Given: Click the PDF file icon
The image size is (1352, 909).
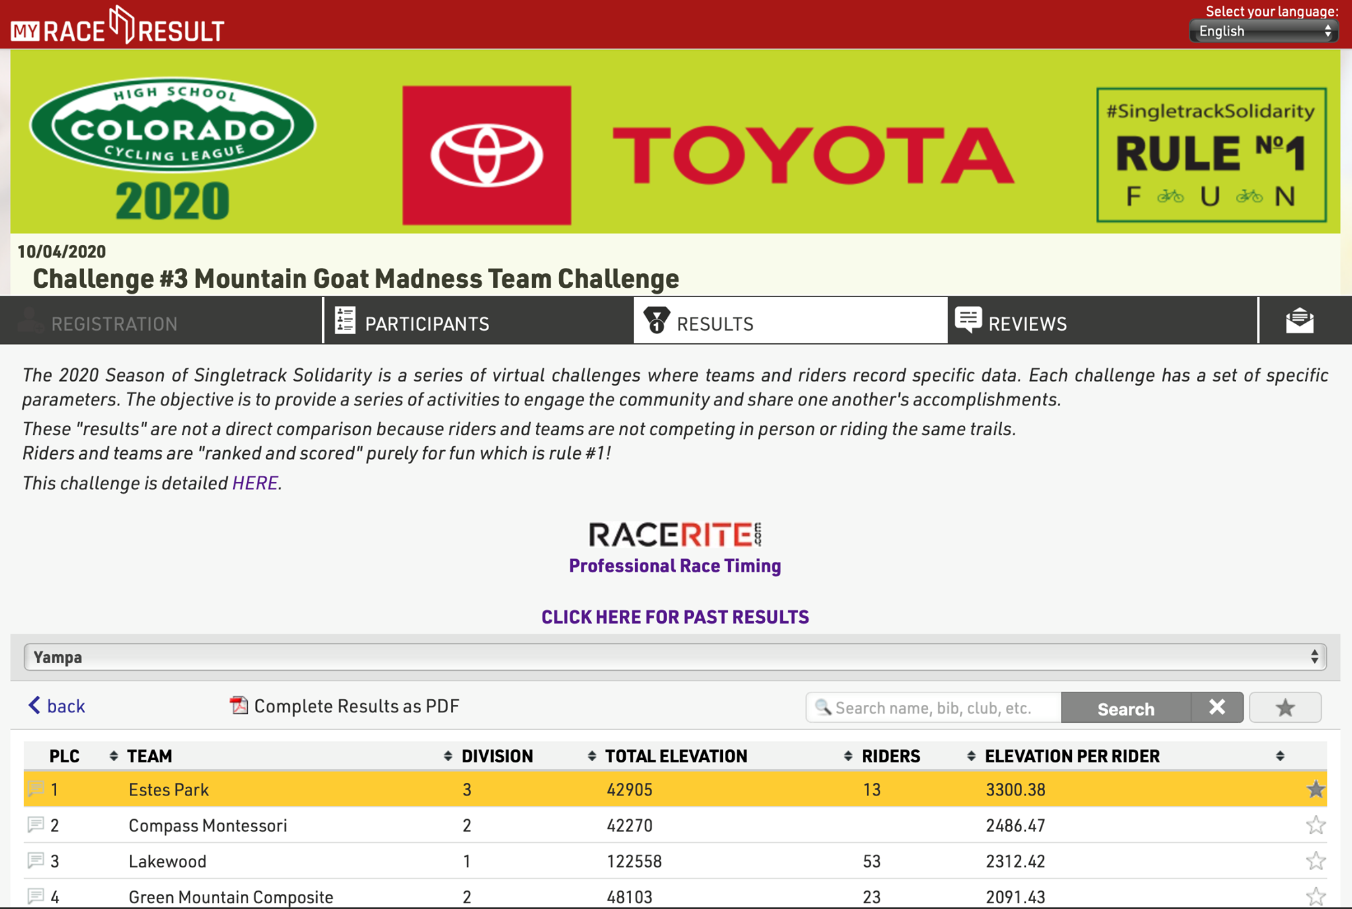Looking at the screenshot, I should [238, 706].
